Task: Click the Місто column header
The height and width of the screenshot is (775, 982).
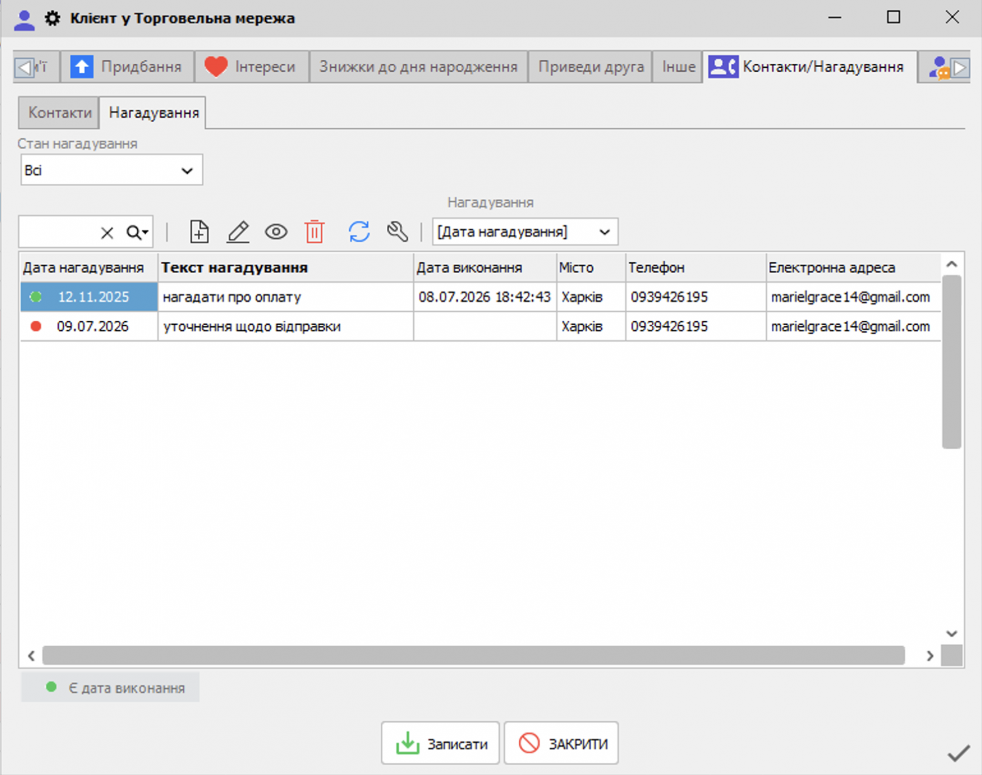Action: tap(591, 267)
